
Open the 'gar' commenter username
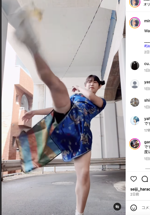point(147,142)
